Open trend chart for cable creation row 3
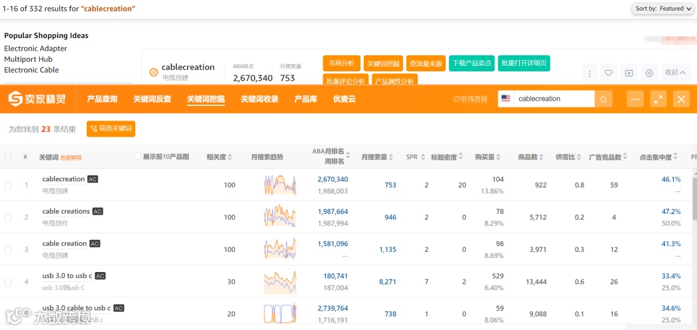 click(x=280, y=249)
